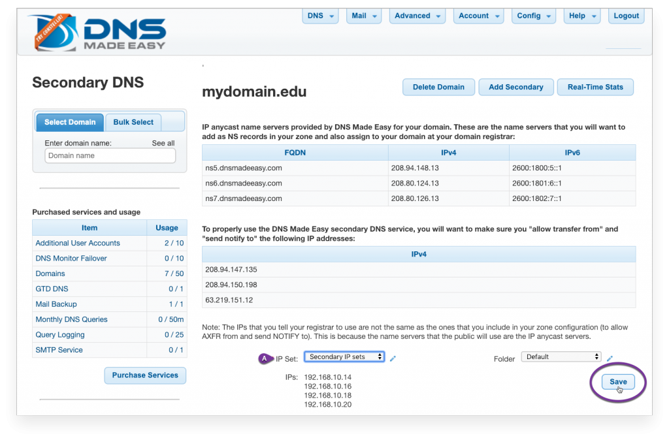Click the Secondary DNS page title
The image size is (669, 440).
88,82
